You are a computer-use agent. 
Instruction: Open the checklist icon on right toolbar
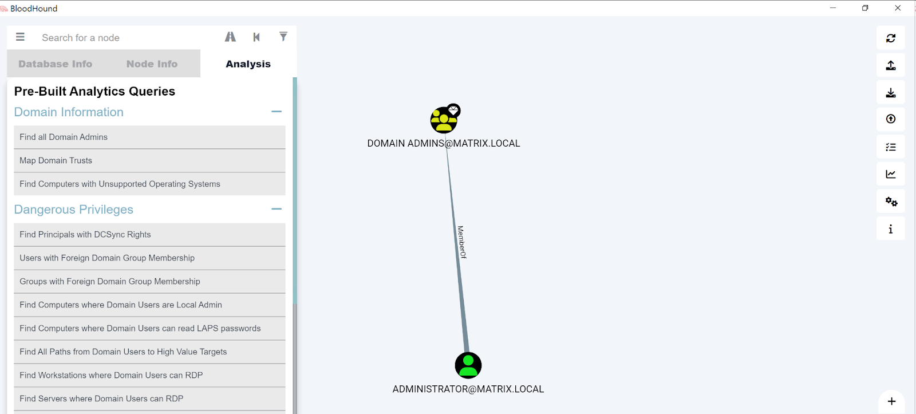891,147
